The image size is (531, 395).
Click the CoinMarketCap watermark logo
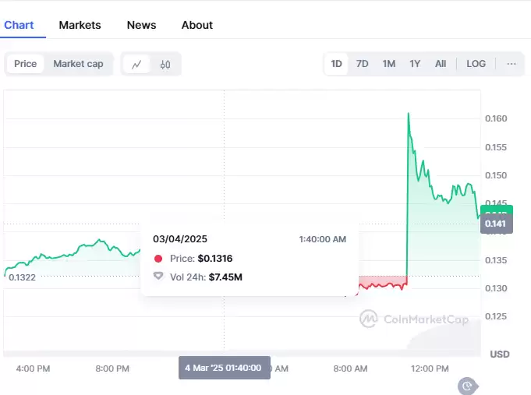(x=412, y=318)
